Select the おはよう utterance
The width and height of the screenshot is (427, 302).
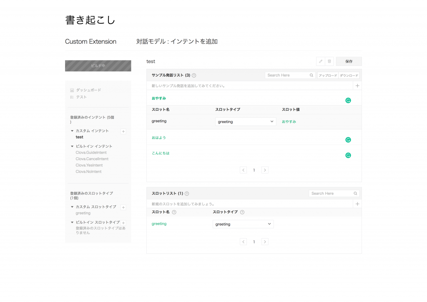pos(159,138)
